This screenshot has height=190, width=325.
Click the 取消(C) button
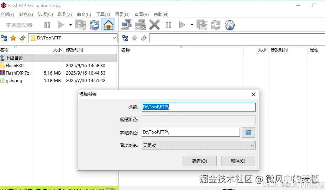[x=238, y=161]
